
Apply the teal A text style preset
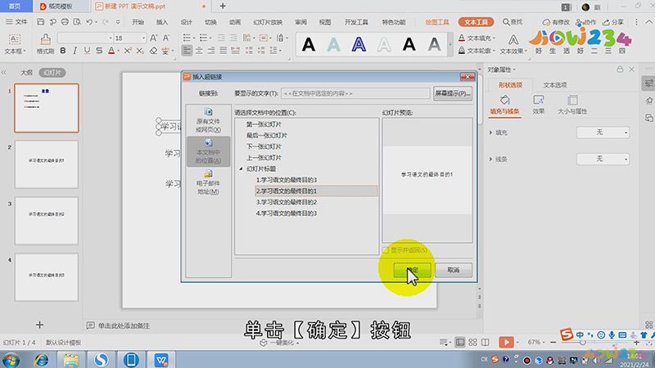[x=333, y=44]
